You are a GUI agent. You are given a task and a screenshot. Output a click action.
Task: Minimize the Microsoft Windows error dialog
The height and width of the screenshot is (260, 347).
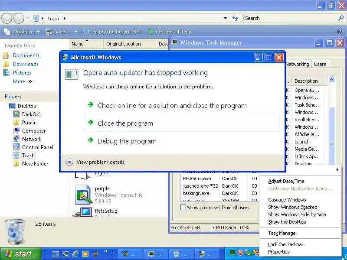click(258, 58)
